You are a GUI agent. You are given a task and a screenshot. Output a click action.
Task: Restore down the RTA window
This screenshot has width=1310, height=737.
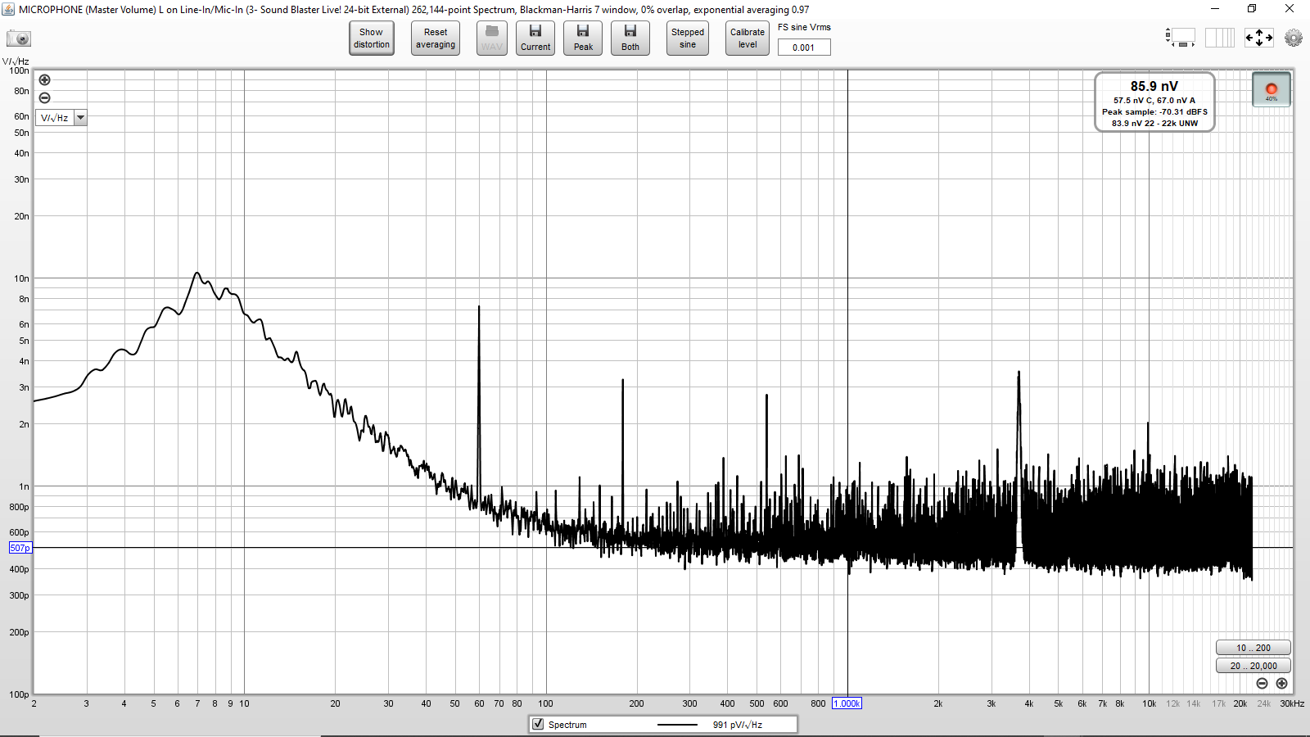click(1252, 9)
